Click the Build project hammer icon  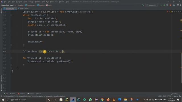143,5
